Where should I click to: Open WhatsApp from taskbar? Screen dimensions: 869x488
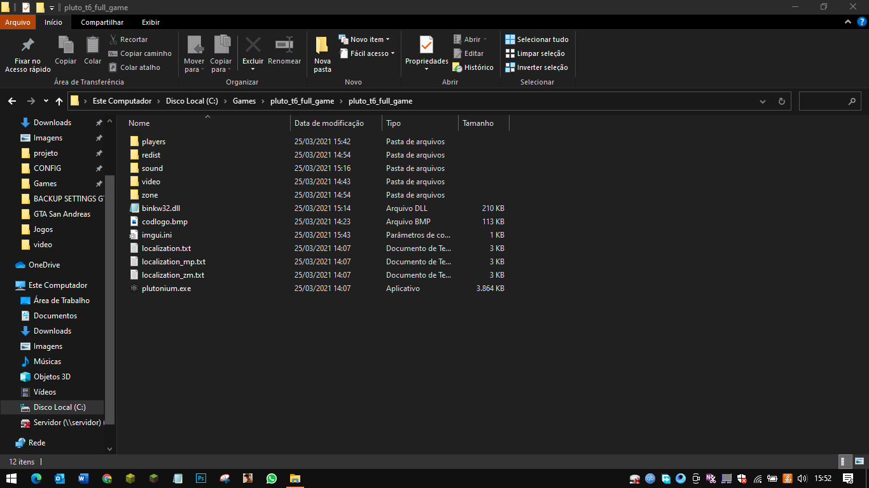[272, 478]
